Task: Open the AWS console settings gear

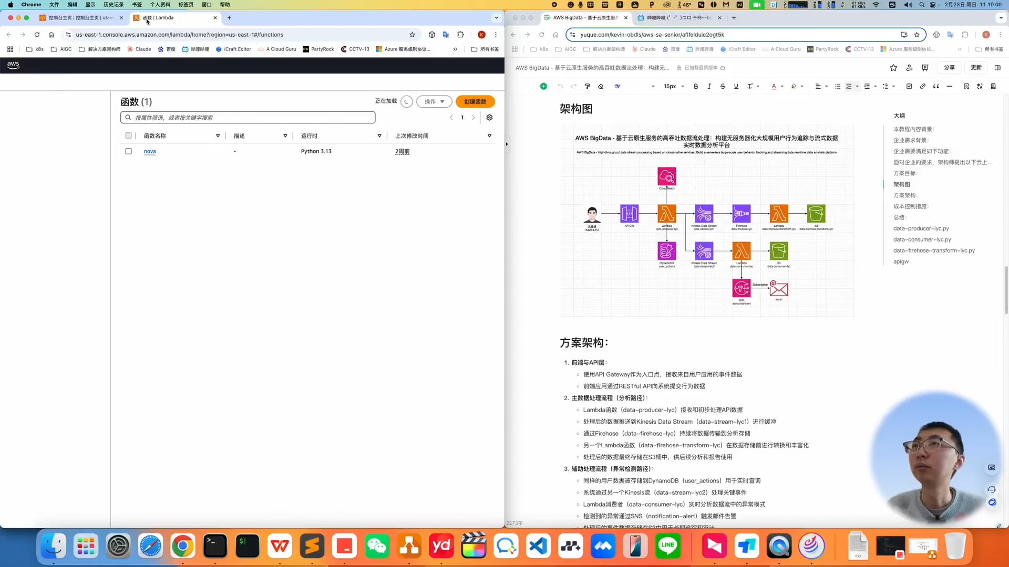Action: [489, 118]
